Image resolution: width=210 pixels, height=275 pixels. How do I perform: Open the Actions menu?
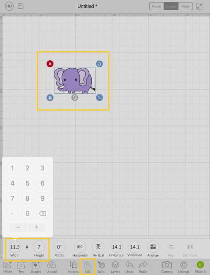[73, 267]
